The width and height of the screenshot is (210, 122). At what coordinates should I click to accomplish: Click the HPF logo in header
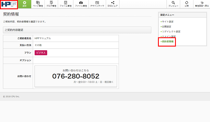9,4
